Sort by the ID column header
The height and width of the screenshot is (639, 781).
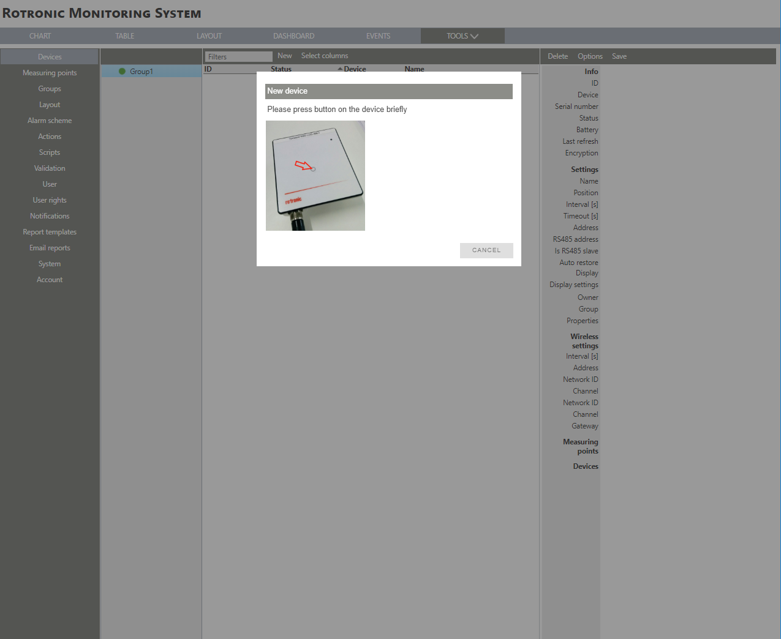[x=208, y=69]
